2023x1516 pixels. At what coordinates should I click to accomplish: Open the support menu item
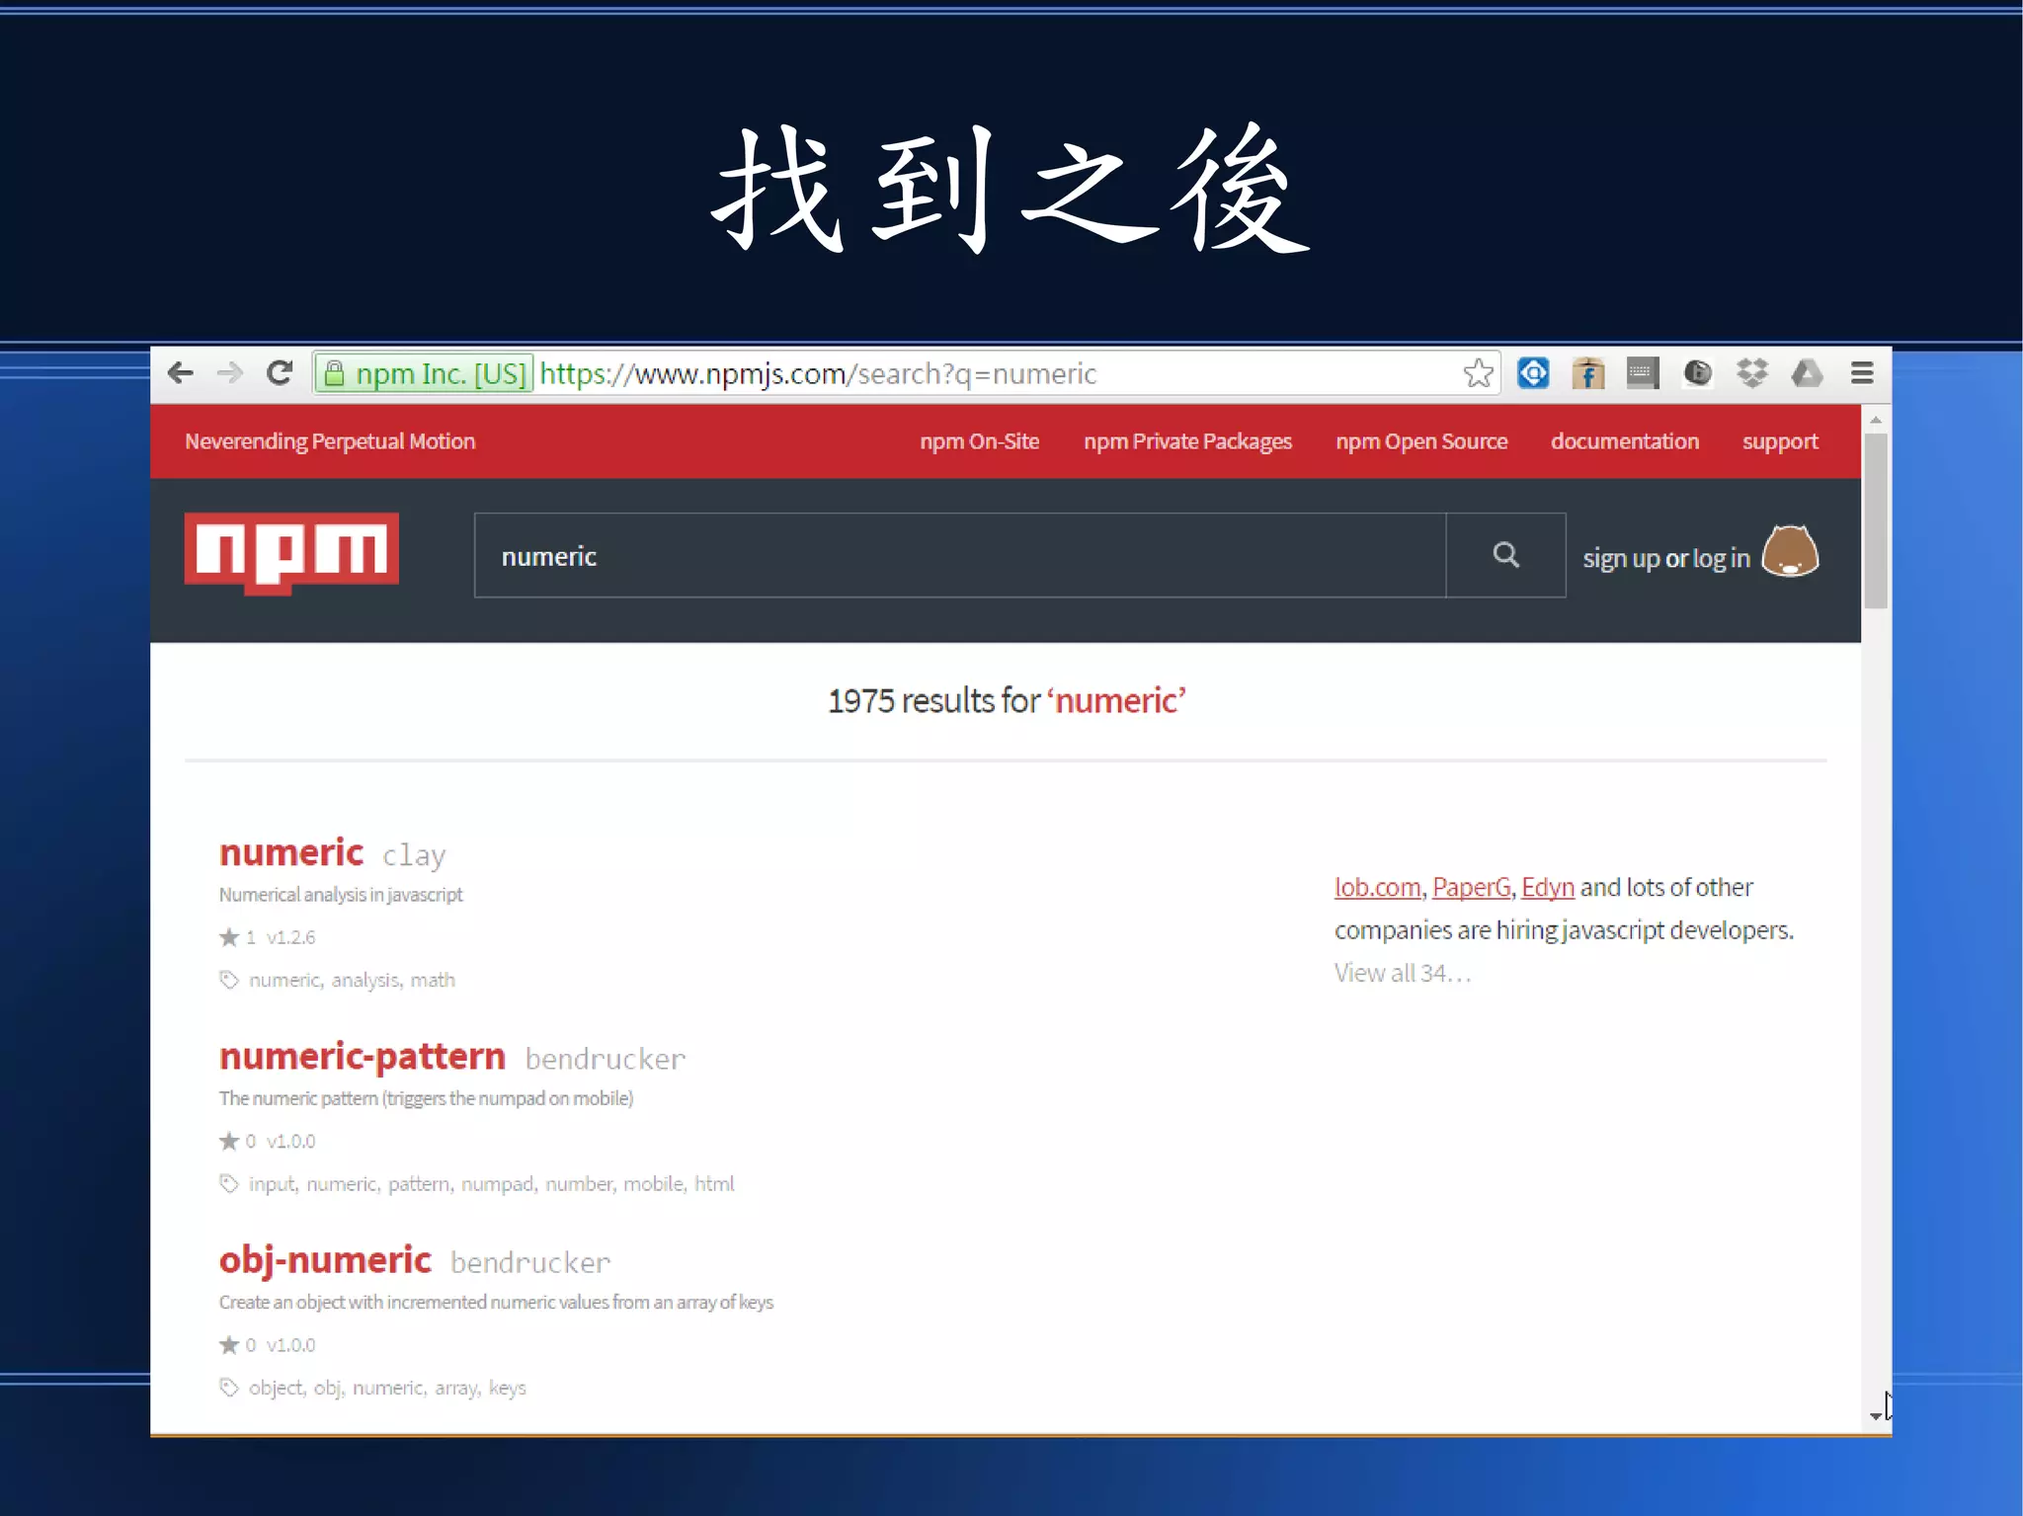[x=1780, y=442]
